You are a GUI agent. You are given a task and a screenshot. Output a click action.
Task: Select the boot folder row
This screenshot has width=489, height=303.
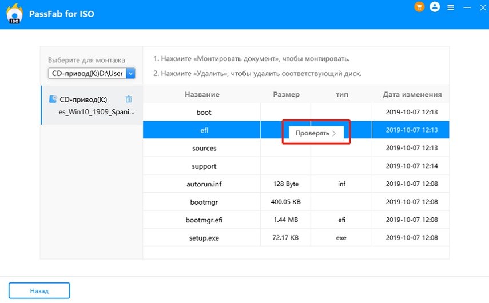[x=204, y=113]
